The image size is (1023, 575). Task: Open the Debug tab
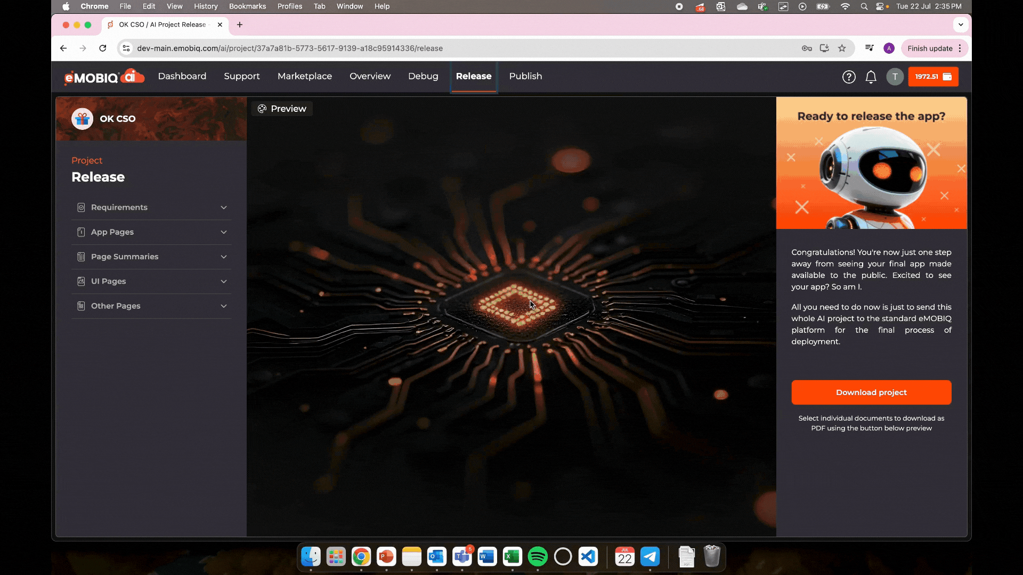[x=423, y=76]
